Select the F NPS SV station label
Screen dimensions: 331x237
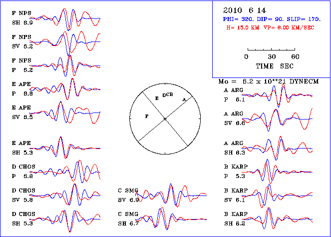(22, 42)
